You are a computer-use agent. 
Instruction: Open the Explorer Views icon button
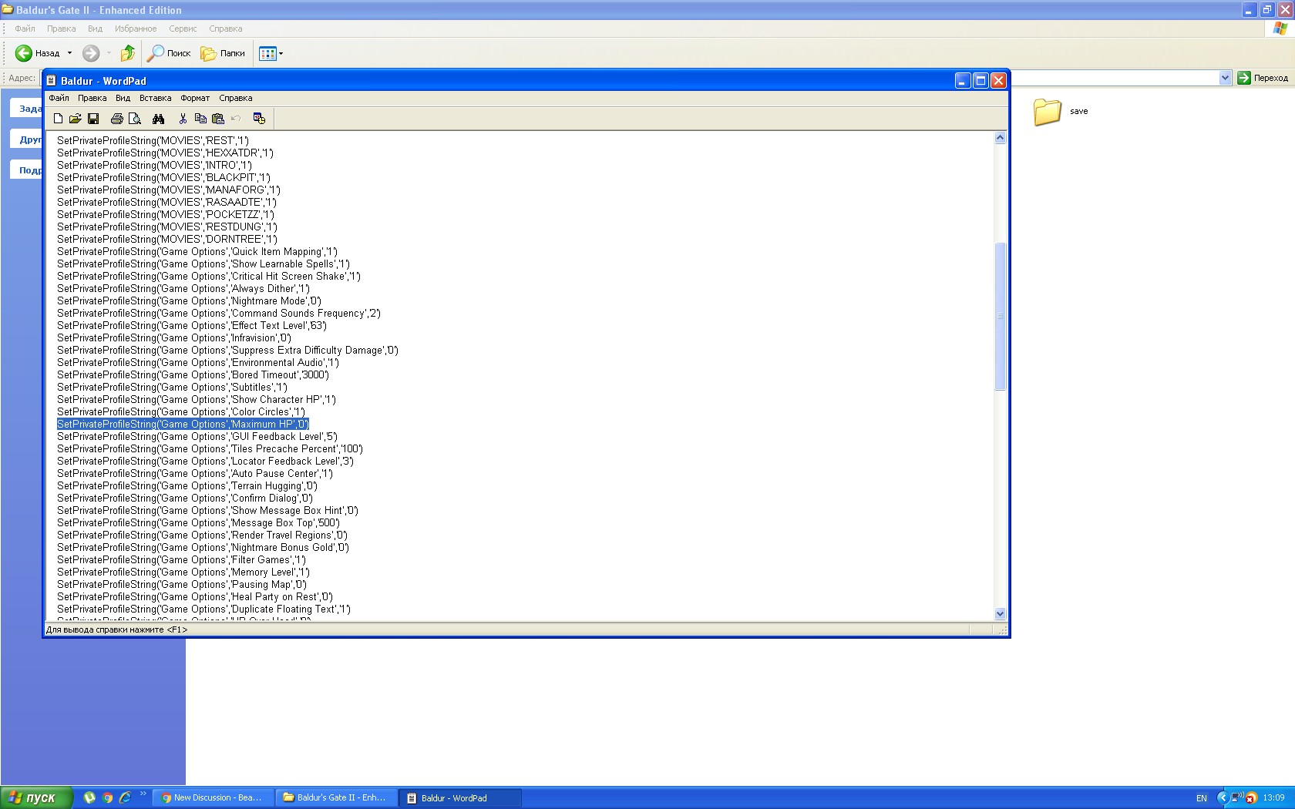coord(267,53)
